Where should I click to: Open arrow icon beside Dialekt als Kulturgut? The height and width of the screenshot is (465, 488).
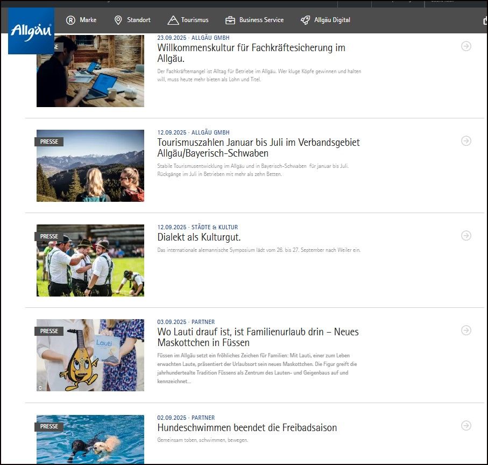pos(465,235)
